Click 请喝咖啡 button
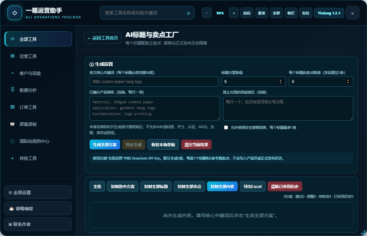This screenshot has height=236, width=367. click(38, 209)
